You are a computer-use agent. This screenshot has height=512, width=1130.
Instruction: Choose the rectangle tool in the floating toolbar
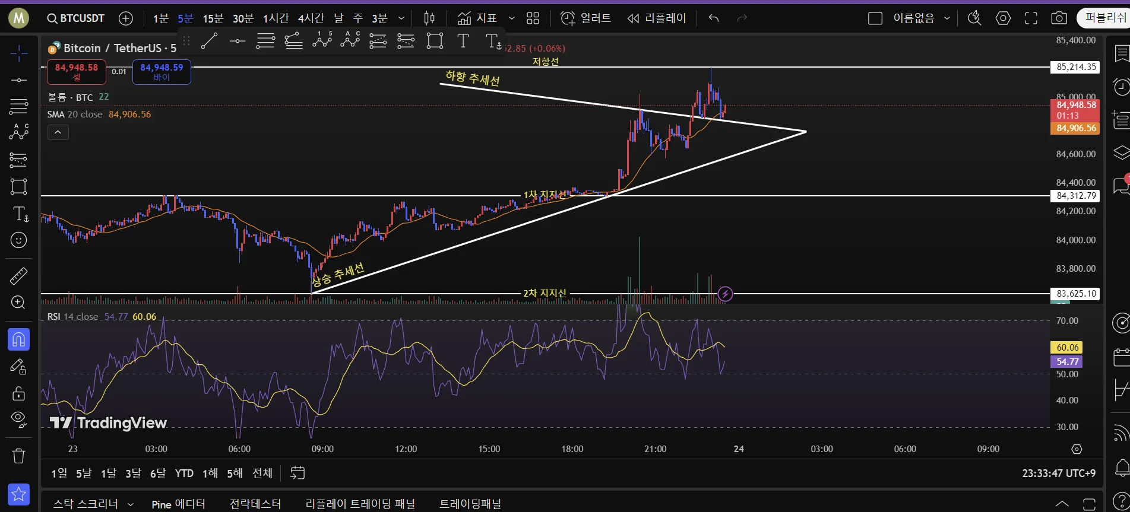click(x=435, y=41)
